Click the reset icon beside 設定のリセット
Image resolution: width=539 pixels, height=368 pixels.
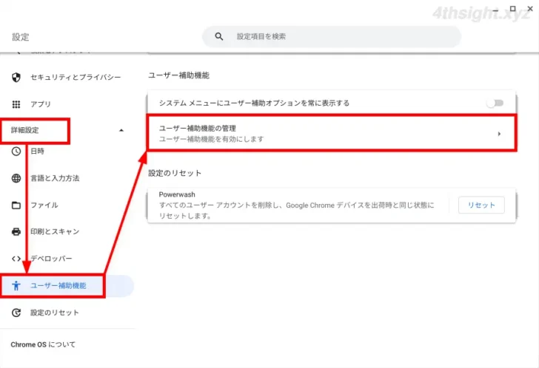point(16,313)
